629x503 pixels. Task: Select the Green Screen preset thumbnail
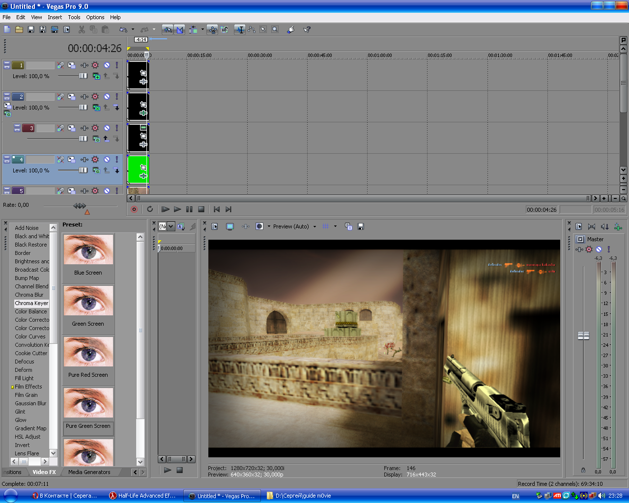pyautogui.click(x=88, y=301)
